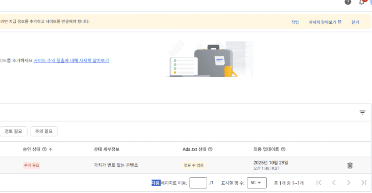This screenshot has width=372, height=193.
Task: Click the Ads.txt 상태 column header
Action: (194, 150)
